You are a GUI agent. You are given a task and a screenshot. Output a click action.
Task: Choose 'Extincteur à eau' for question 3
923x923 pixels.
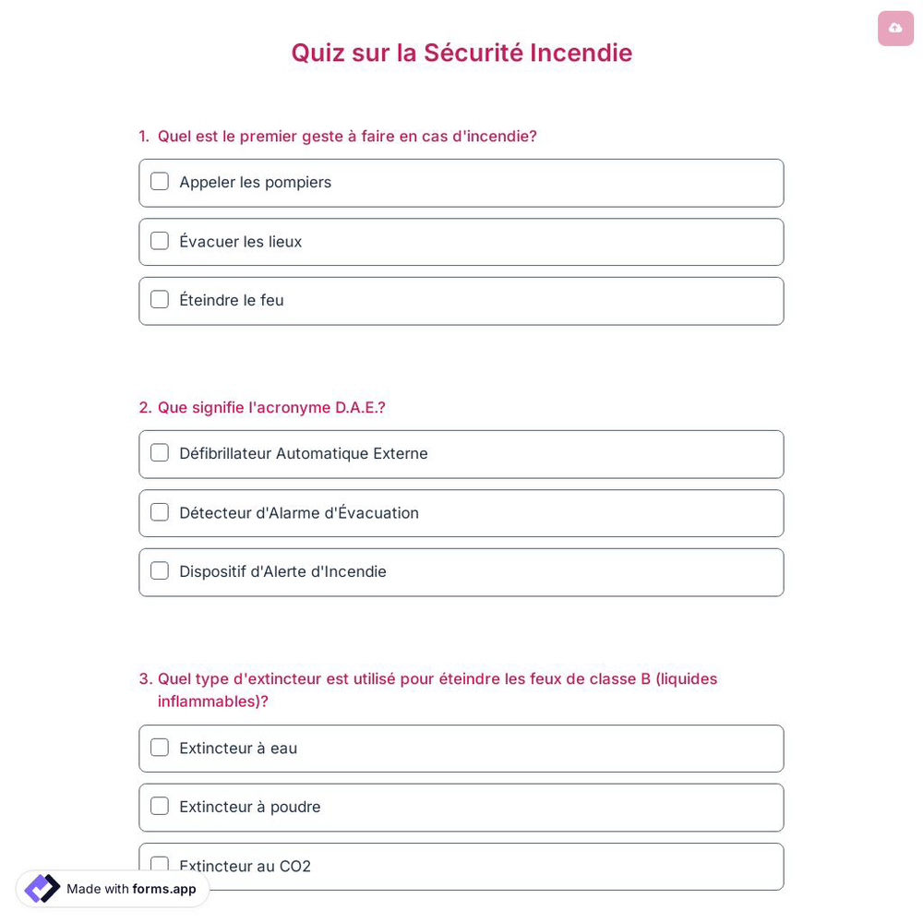tap(159, 748)
